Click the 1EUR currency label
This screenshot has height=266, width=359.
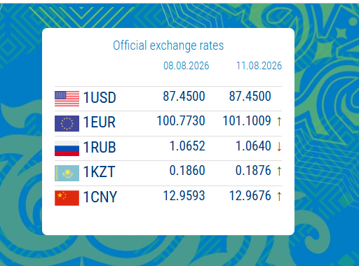tap(100, 122)
